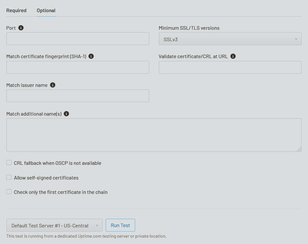Click the Validate certificate/CRL at URL info icon

[x=233, y=56]
